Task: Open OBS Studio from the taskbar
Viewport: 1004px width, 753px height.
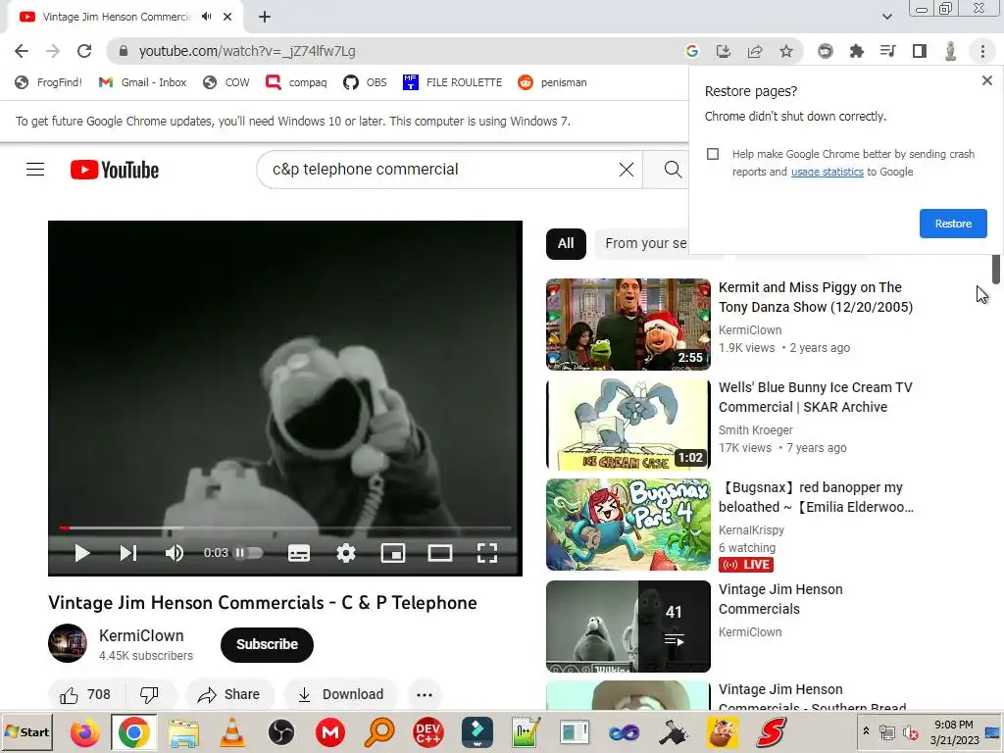Action: [280, 732]
